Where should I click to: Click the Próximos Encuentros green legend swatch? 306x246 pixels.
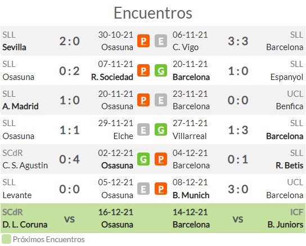(x=6, y=239)
